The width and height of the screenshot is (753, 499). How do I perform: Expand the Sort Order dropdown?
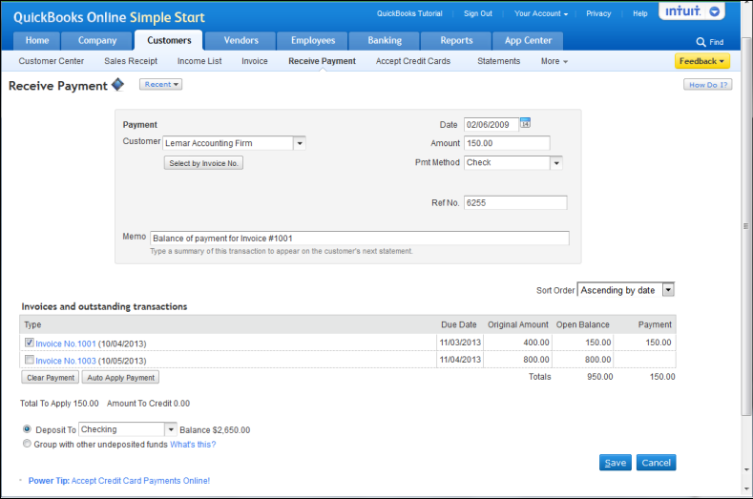pos(668,290)
